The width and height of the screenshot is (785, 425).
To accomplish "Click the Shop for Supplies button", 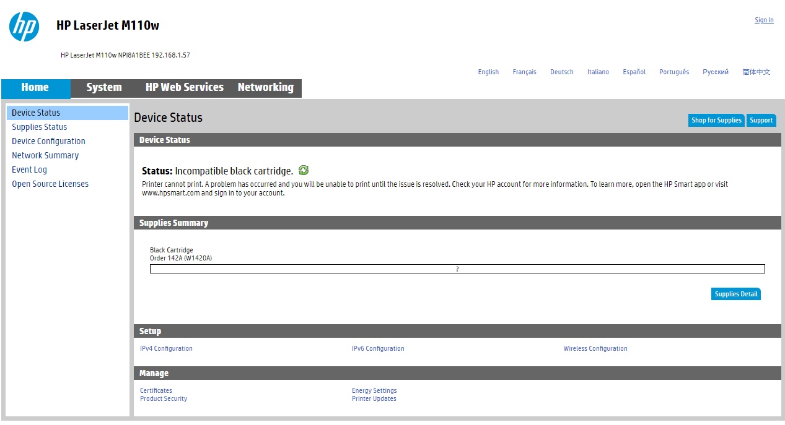I will click(x=716, y=120).
